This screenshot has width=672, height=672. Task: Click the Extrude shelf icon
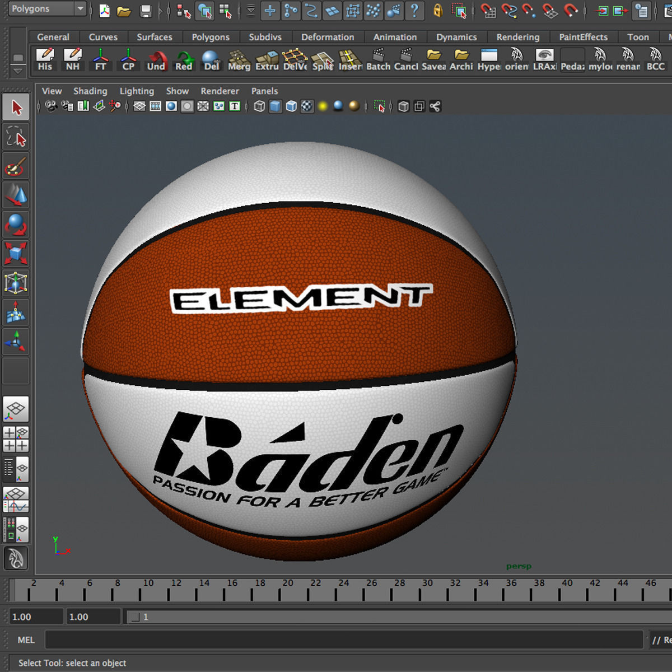[x=267, y=60]
